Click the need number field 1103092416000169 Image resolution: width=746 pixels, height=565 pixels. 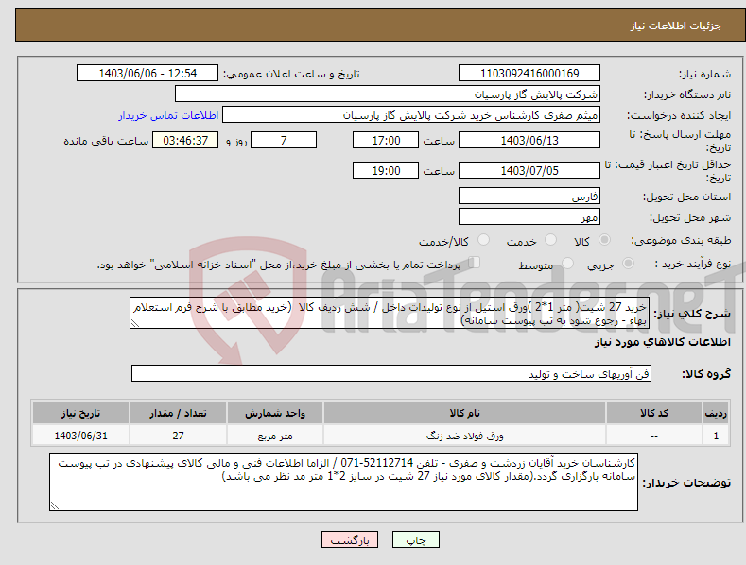(x=529, y=74)
